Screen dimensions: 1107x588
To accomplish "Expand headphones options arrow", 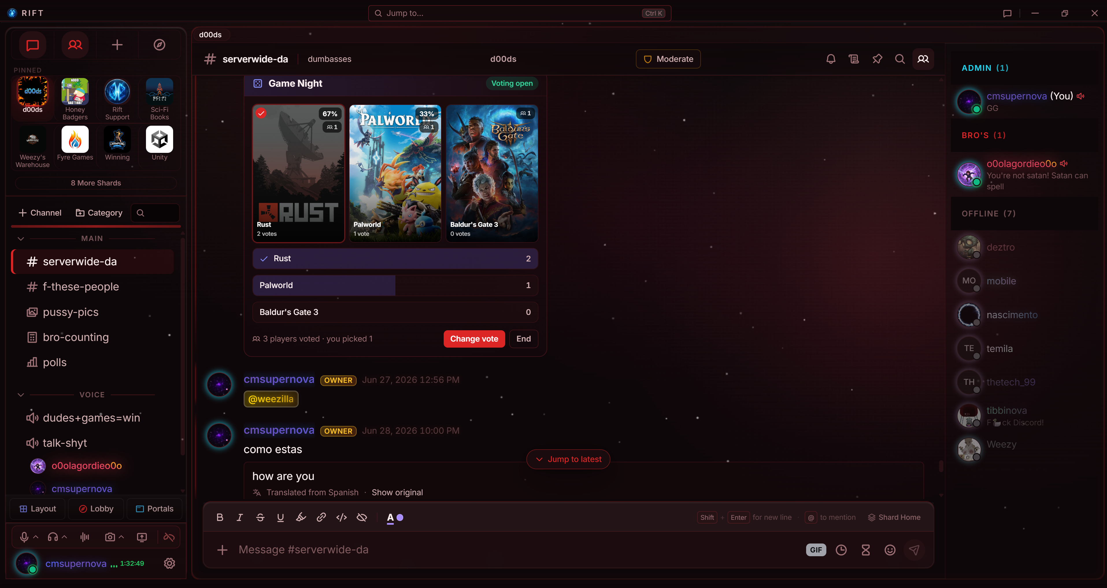I will [64, 537].
